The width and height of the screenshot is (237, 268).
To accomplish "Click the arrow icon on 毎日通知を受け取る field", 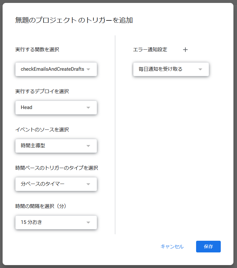I will click(200, 69).
